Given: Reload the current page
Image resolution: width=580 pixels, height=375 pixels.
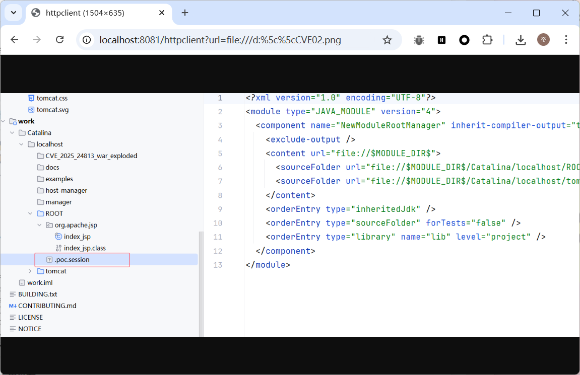Looking at the screenshot, I should coord(59,40).
